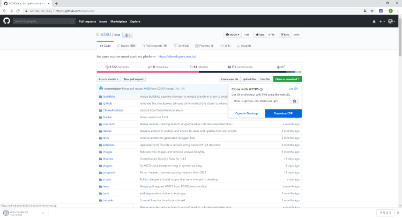Click the Z browser extension icon
Screen dimensions: 402x218
381,11
